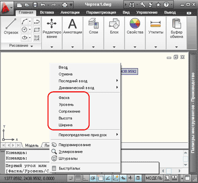Select the hatch tool in Рисование panel
The image size is (198, 183).
tap(37, 38)
